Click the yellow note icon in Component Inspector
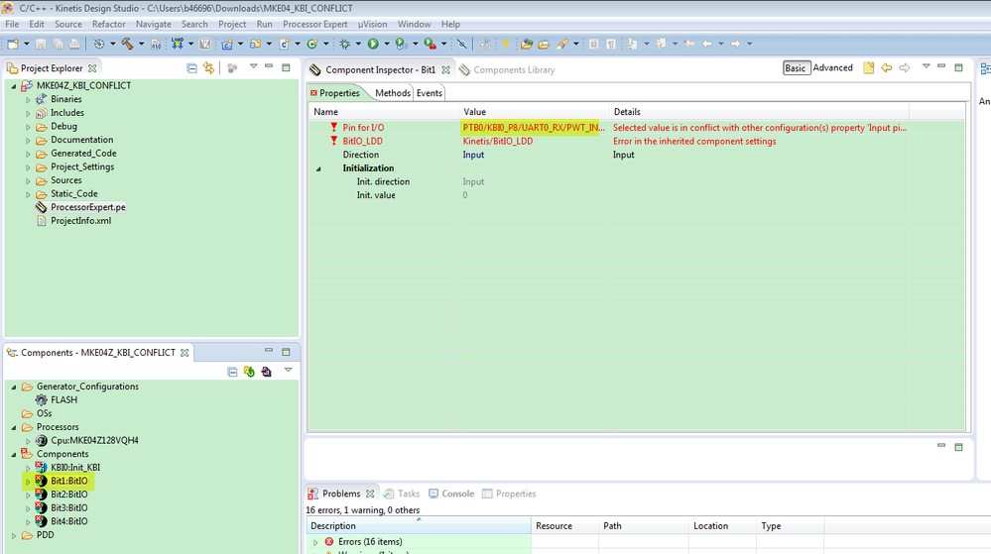 tap(868, 67)
